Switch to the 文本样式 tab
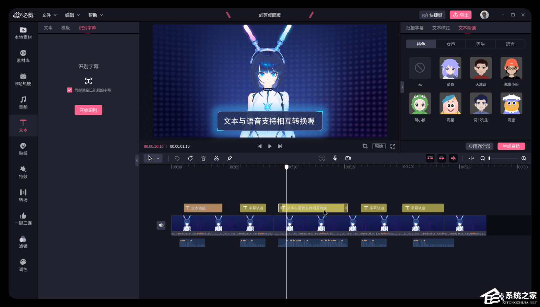 pyautogui.click(x=441, y=28)
